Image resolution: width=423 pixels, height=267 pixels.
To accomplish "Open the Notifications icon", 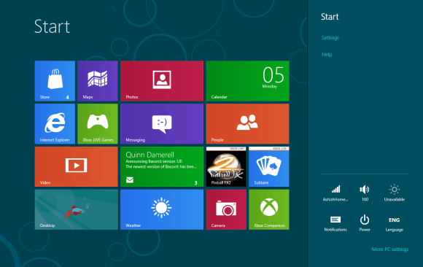I will (x=335, y=223).
